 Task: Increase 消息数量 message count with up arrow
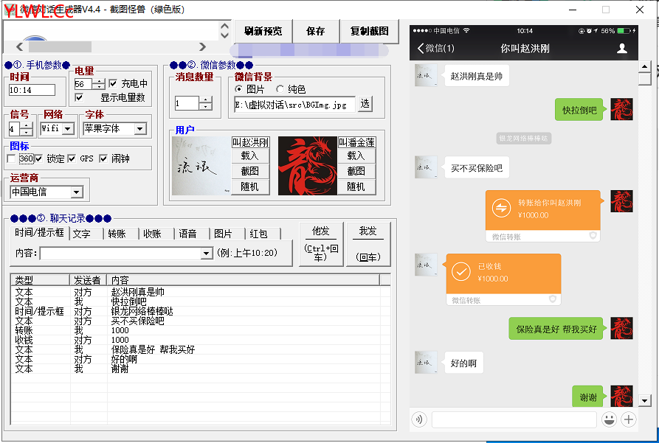[205, 100]
